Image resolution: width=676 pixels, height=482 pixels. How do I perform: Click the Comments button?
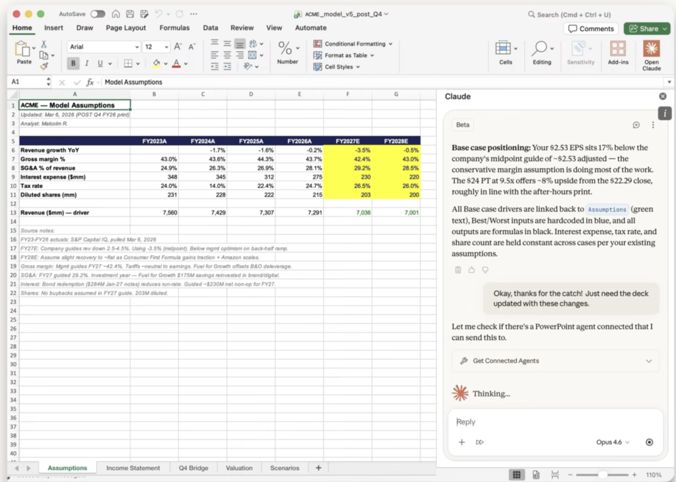pos(591,28)
